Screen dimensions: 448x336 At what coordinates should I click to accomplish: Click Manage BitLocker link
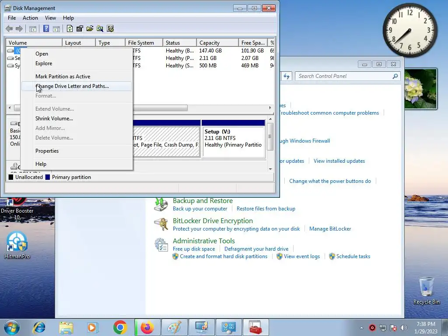click(330, 229)
